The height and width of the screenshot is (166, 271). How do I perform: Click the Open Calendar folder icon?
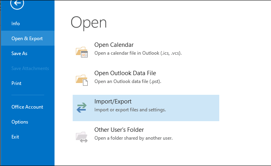pos(82,52)
